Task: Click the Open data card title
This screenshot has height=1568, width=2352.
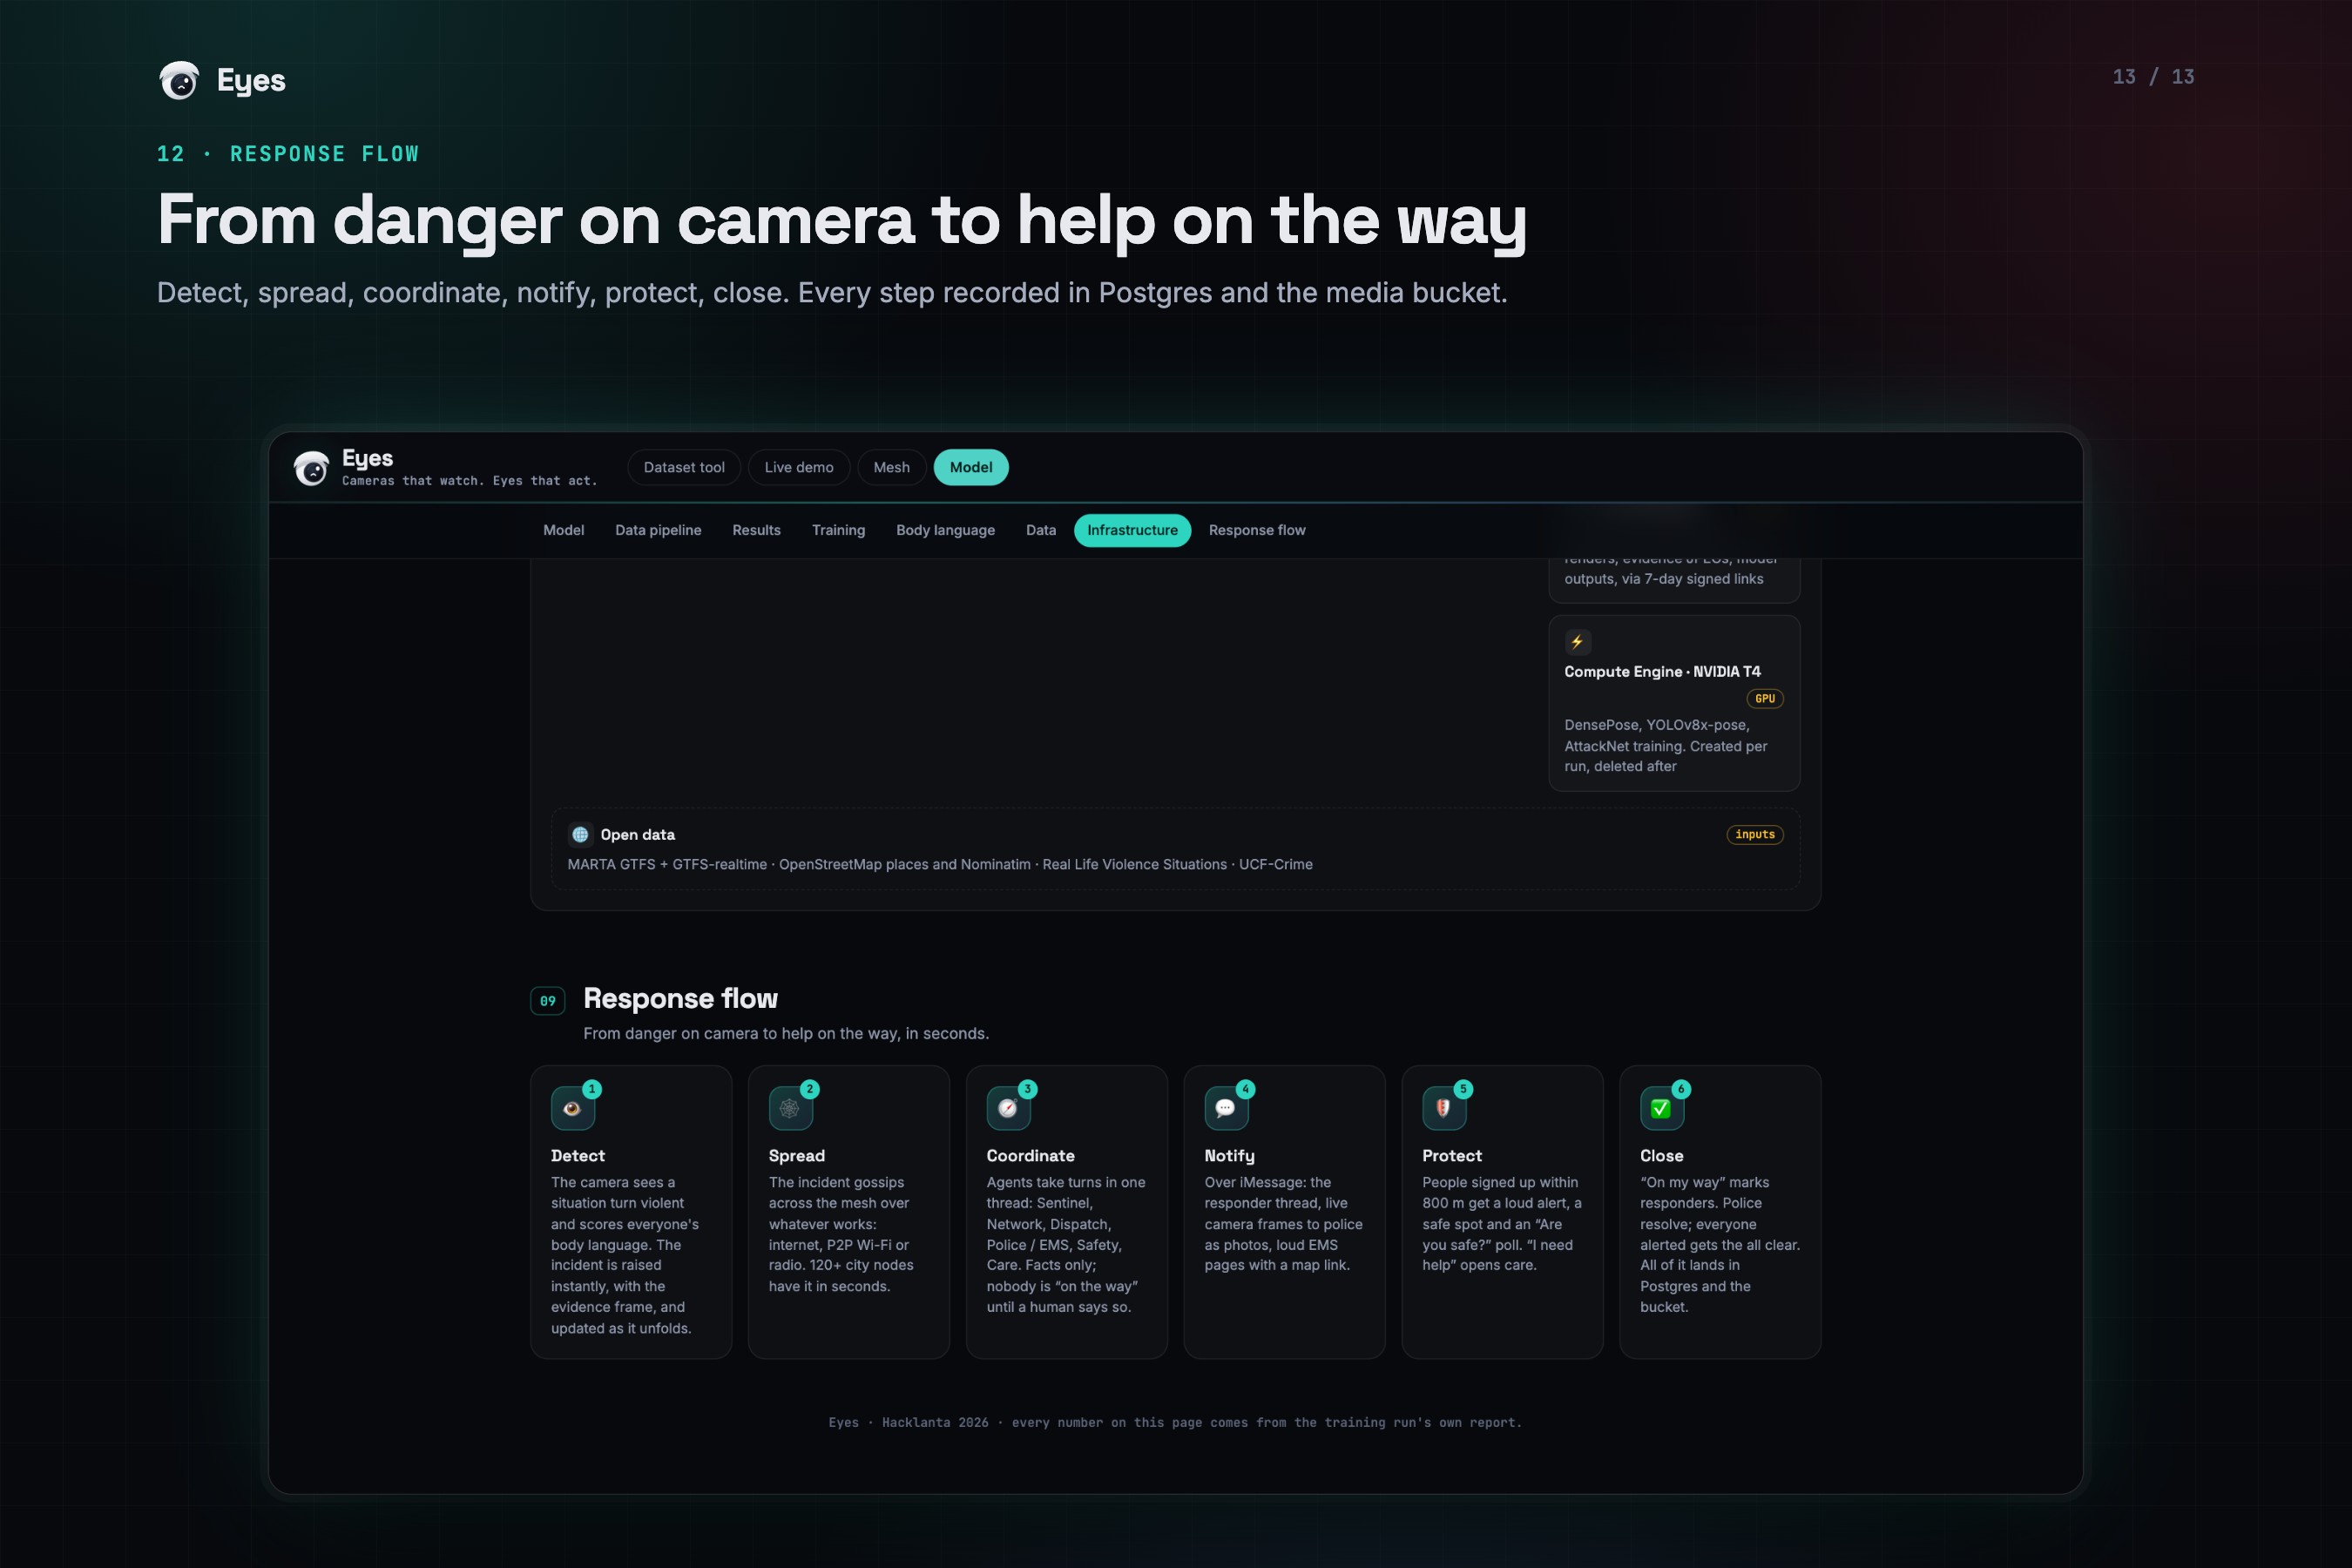Action: pos(637,835)
